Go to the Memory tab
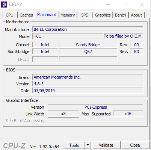Image resolution: width=151 pixels, height=150 pixels. [68, 15]
